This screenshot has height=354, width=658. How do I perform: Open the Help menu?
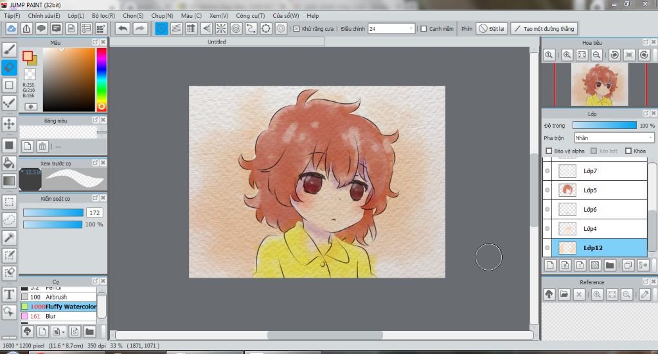(x=313, y=15)
